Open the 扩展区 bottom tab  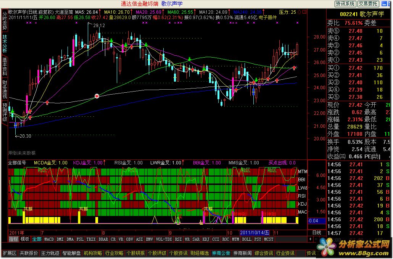tap(10, 253)
